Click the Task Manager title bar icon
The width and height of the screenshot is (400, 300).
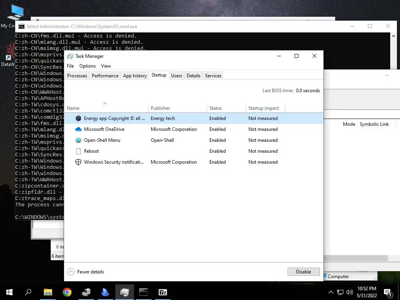click(x=70, y=56)
